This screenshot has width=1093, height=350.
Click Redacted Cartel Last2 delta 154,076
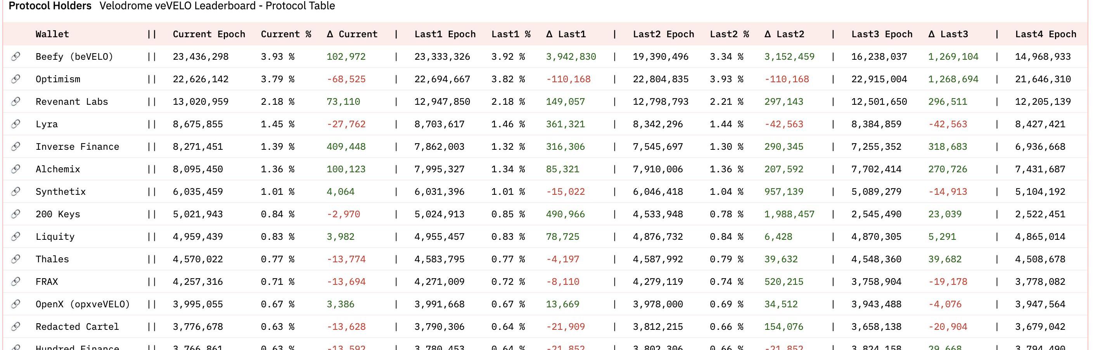point(784,326)
